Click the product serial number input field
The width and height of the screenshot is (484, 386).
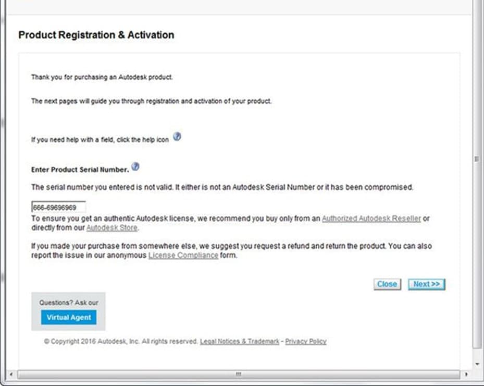(x=58, y=208)
